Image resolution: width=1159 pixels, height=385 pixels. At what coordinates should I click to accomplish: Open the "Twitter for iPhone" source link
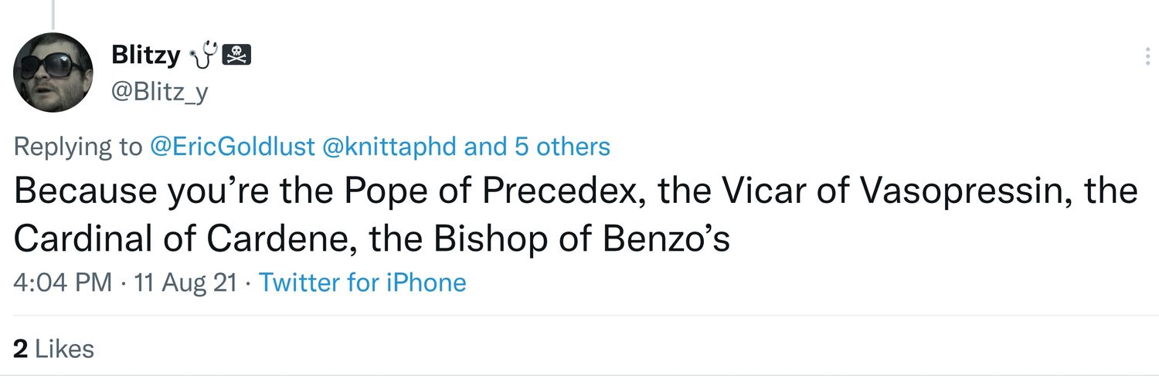pos(362,282)
